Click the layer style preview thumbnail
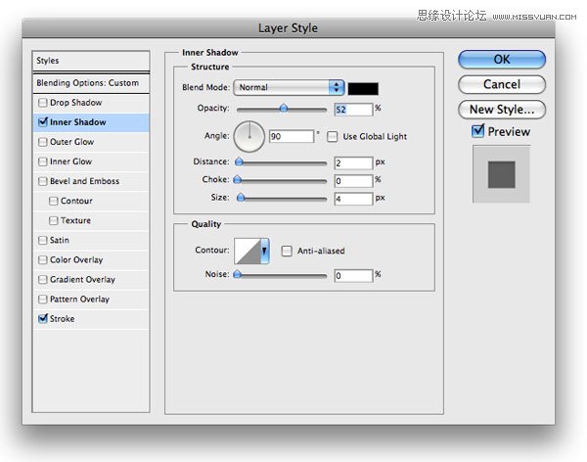The image size is (587, 462). pos(501,174)
